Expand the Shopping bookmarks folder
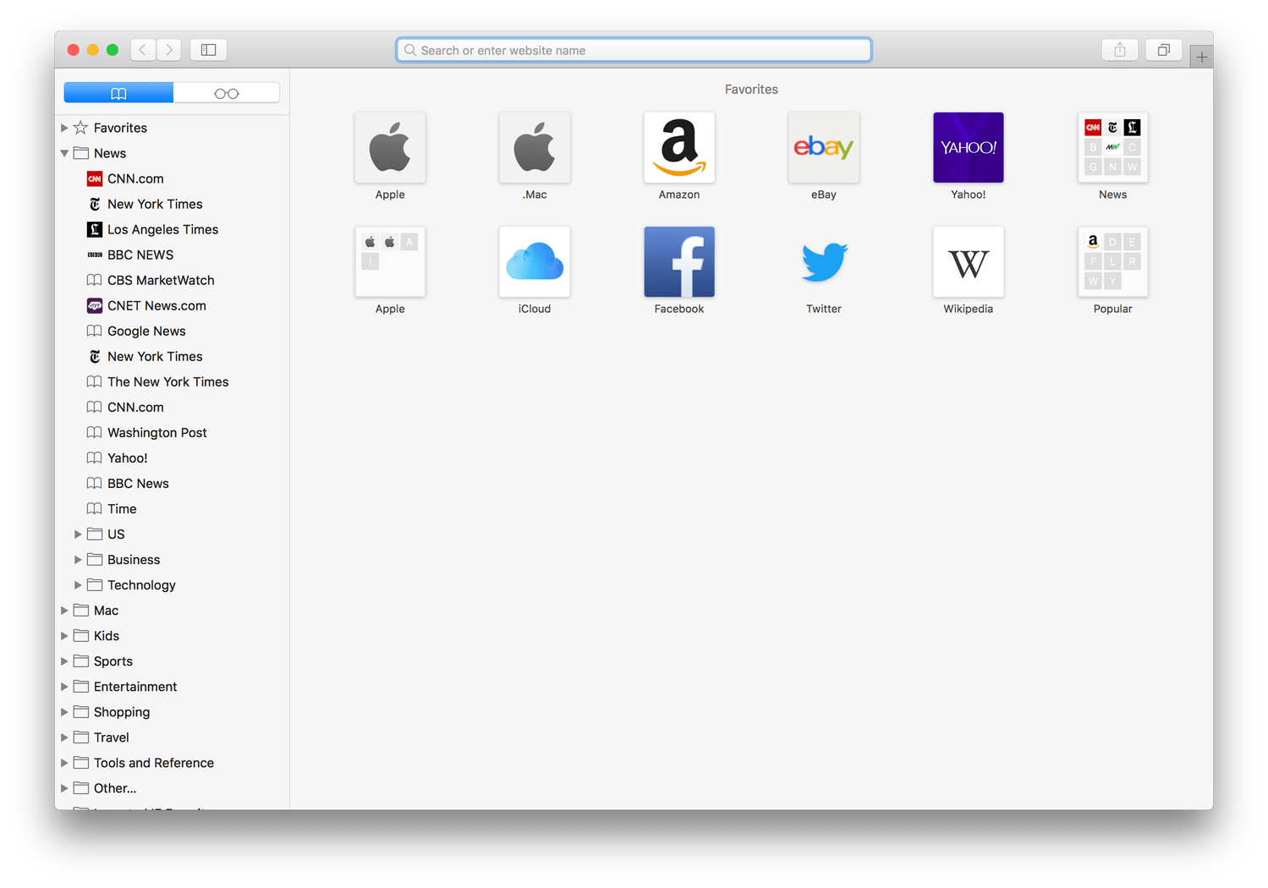 (64, 711)
